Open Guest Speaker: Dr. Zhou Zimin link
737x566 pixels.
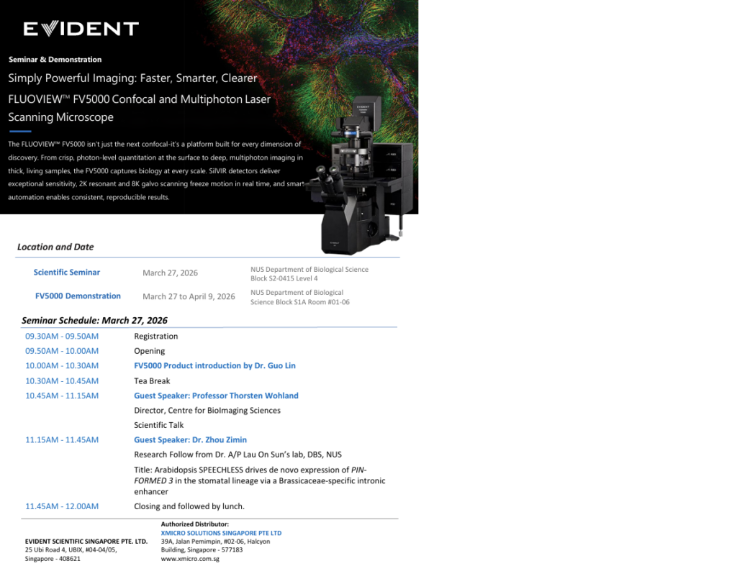click(190, 439)
